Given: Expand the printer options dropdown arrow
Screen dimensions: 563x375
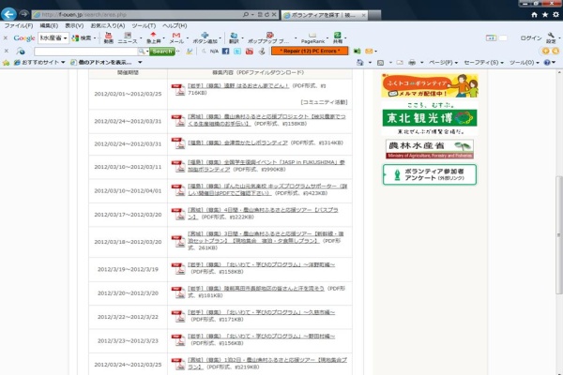Looking at the screenshot, I should pos(421,63).
